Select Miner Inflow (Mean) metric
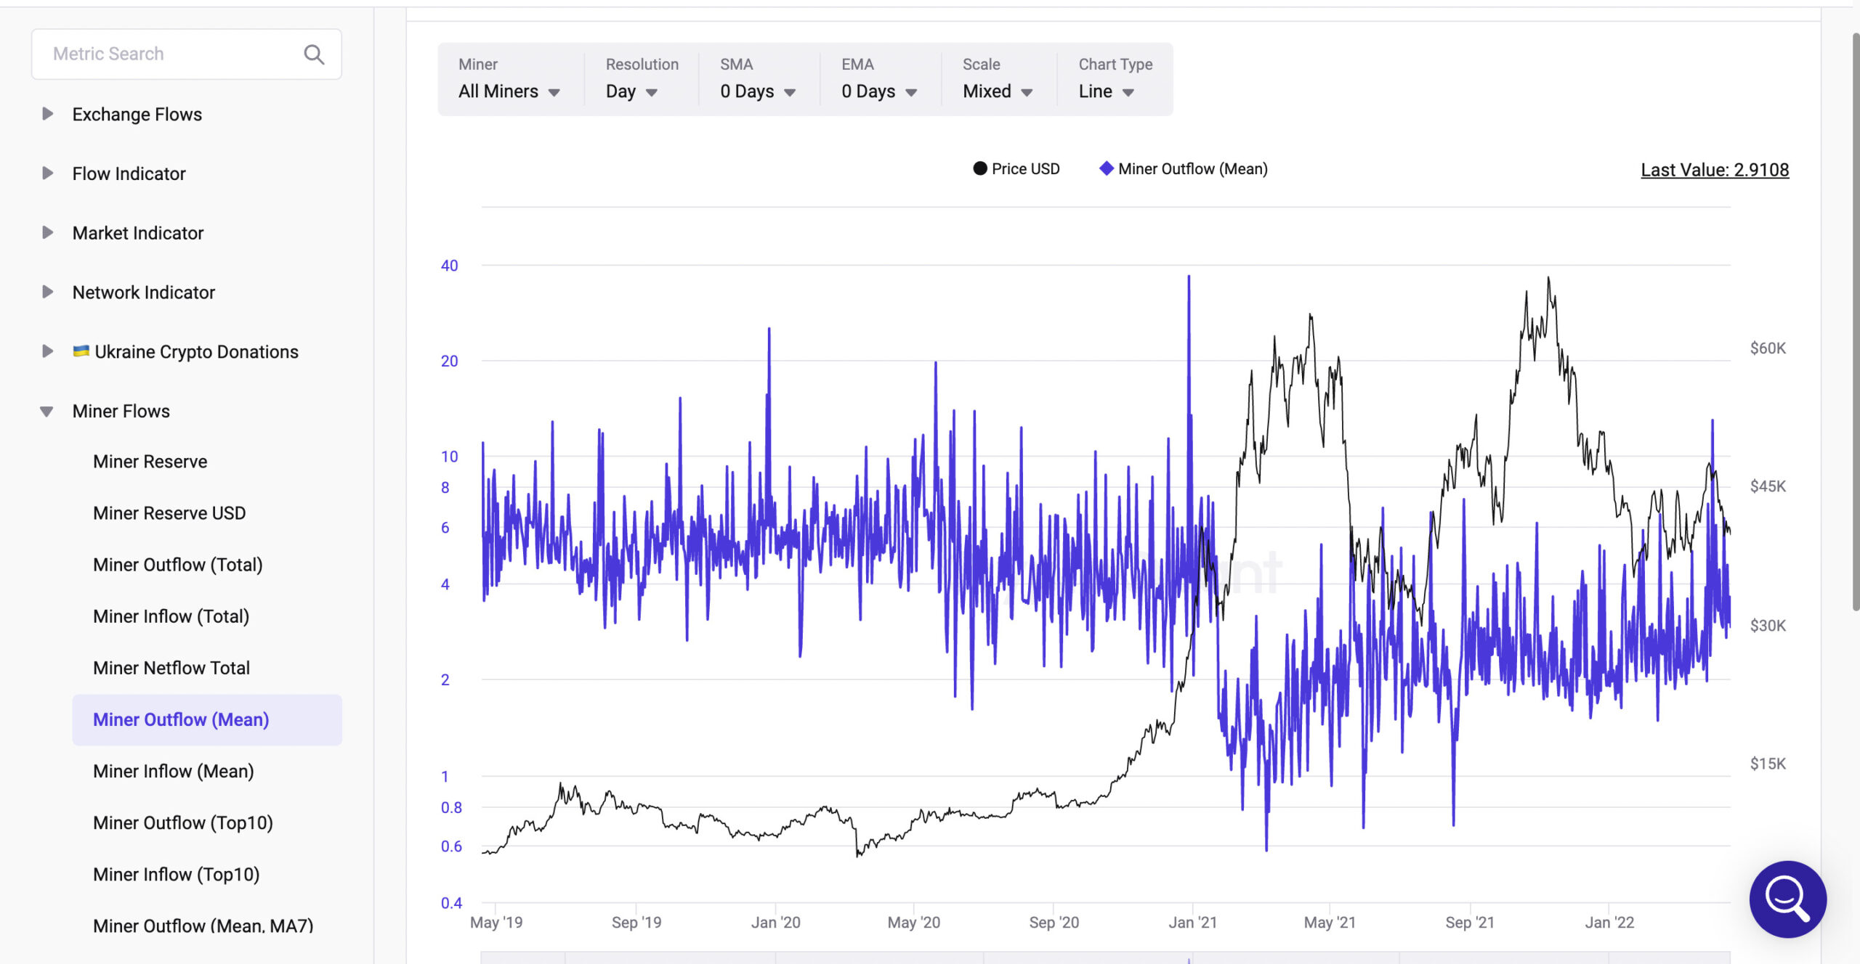 174,771
